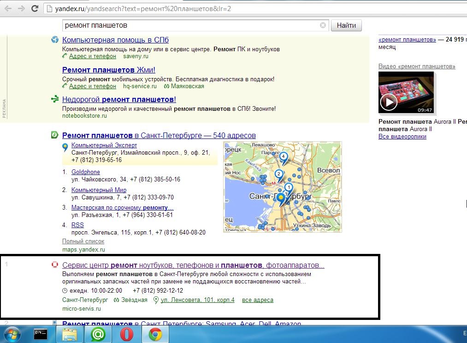Clear the search query with the X icon
The image size is (467, 343).
(x=323, y=25)
